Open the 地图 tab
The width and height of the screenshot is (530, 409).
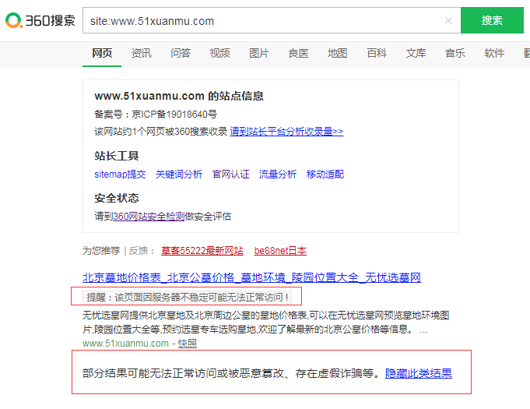pyautogui.click(x=337, y=53)
